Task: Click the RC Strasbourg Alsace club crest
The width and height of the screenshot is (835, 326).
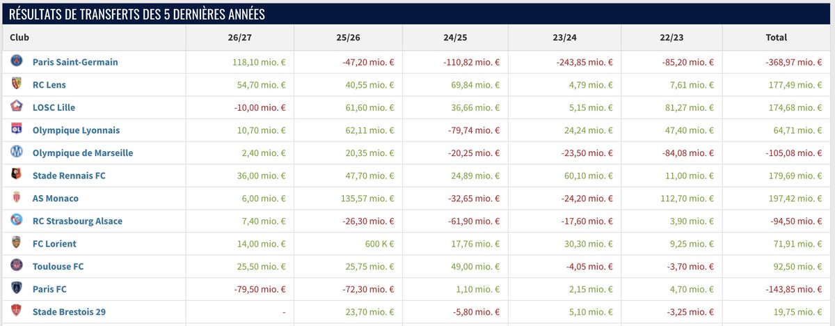Action: click(17, 221)
